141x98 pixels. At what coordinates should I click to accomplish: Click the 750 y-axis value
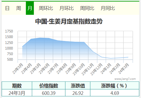point(10,54)
